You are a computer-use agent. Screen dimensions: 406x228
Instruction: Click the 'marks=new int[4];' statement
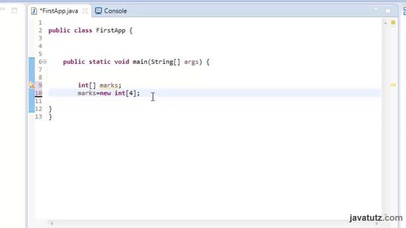pyautogui.click(x=108, y=93)
